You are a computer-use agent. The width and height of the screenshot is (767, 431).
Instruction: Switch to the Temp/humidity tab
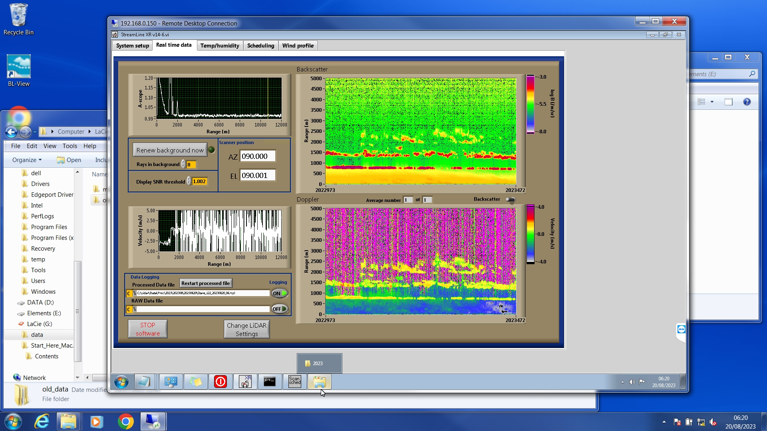[x=220, y=45]
